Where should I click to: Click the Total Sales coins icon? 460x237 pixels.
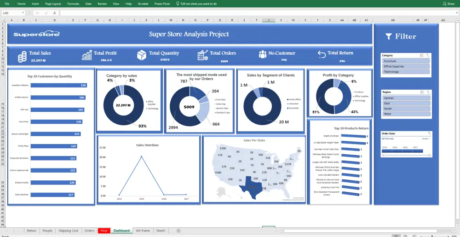tap(22, 57)
